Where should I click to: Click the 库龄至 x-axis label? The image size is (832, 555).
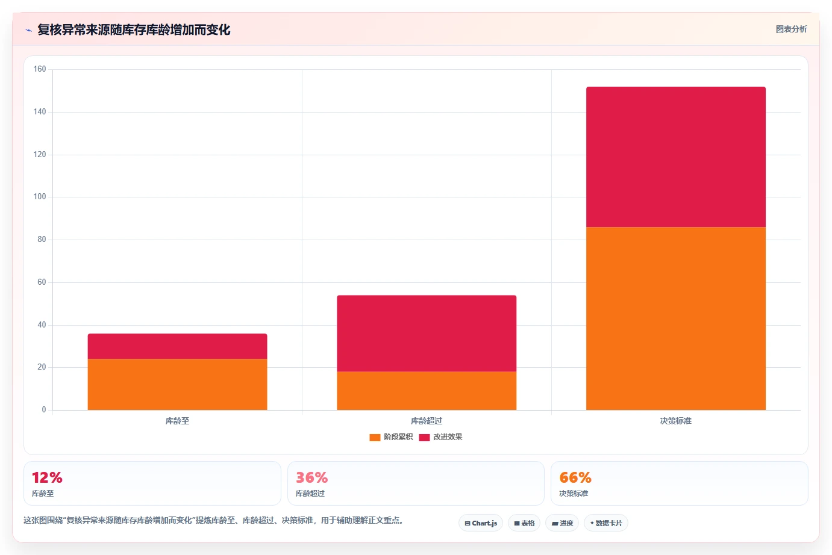pos(177,421)
